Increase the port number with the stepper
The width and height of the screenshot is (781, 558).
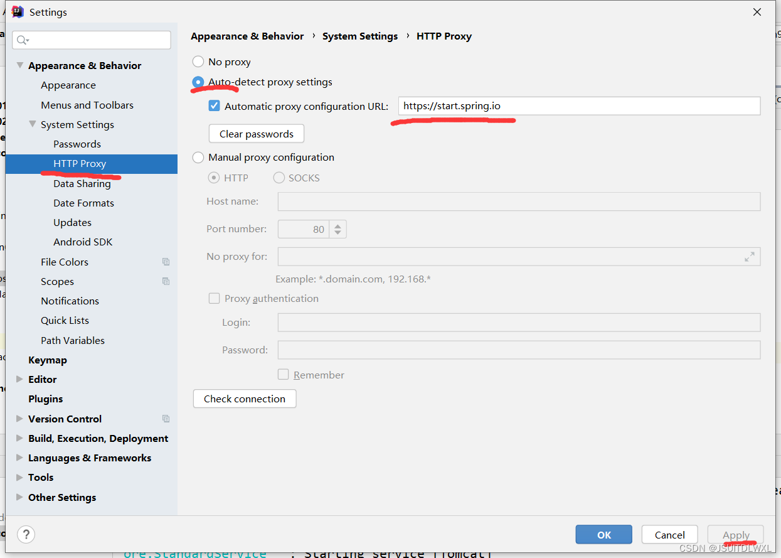click(337, 225)
